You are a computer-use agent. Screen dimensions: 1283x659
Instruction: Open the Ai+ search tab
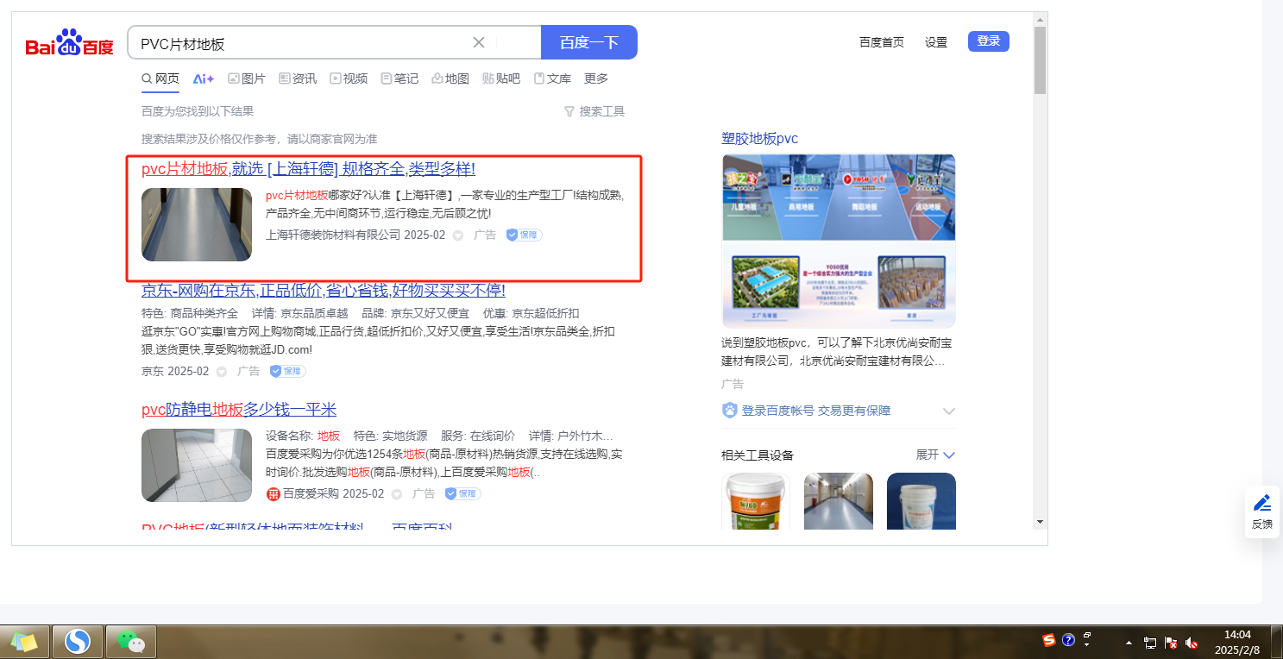pyautogui.click(x=204, y=78)
